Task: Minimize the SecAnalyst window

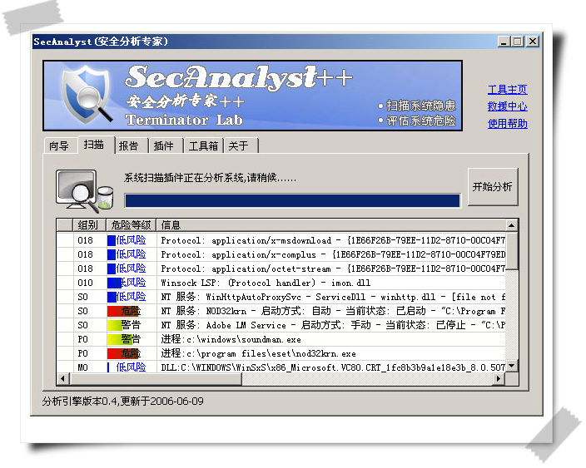Action: [504, 41]
